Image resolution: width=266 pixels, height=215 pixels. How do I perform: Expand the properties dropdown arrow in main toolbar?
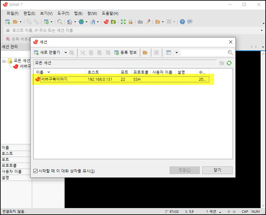click(x=52, y=22)
